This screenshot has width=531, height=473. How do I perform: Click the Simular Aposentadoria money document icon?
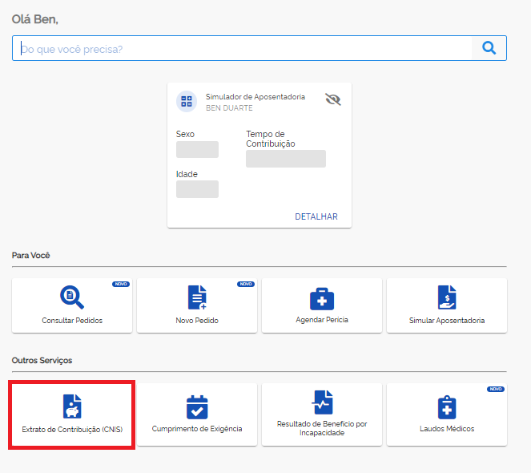(447, 297)
